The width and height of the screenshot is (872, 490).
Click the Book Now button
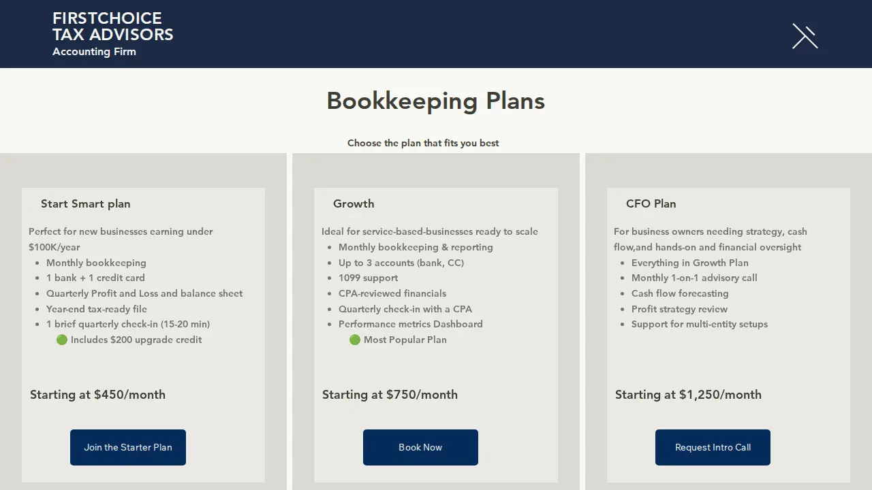[420, 447]
